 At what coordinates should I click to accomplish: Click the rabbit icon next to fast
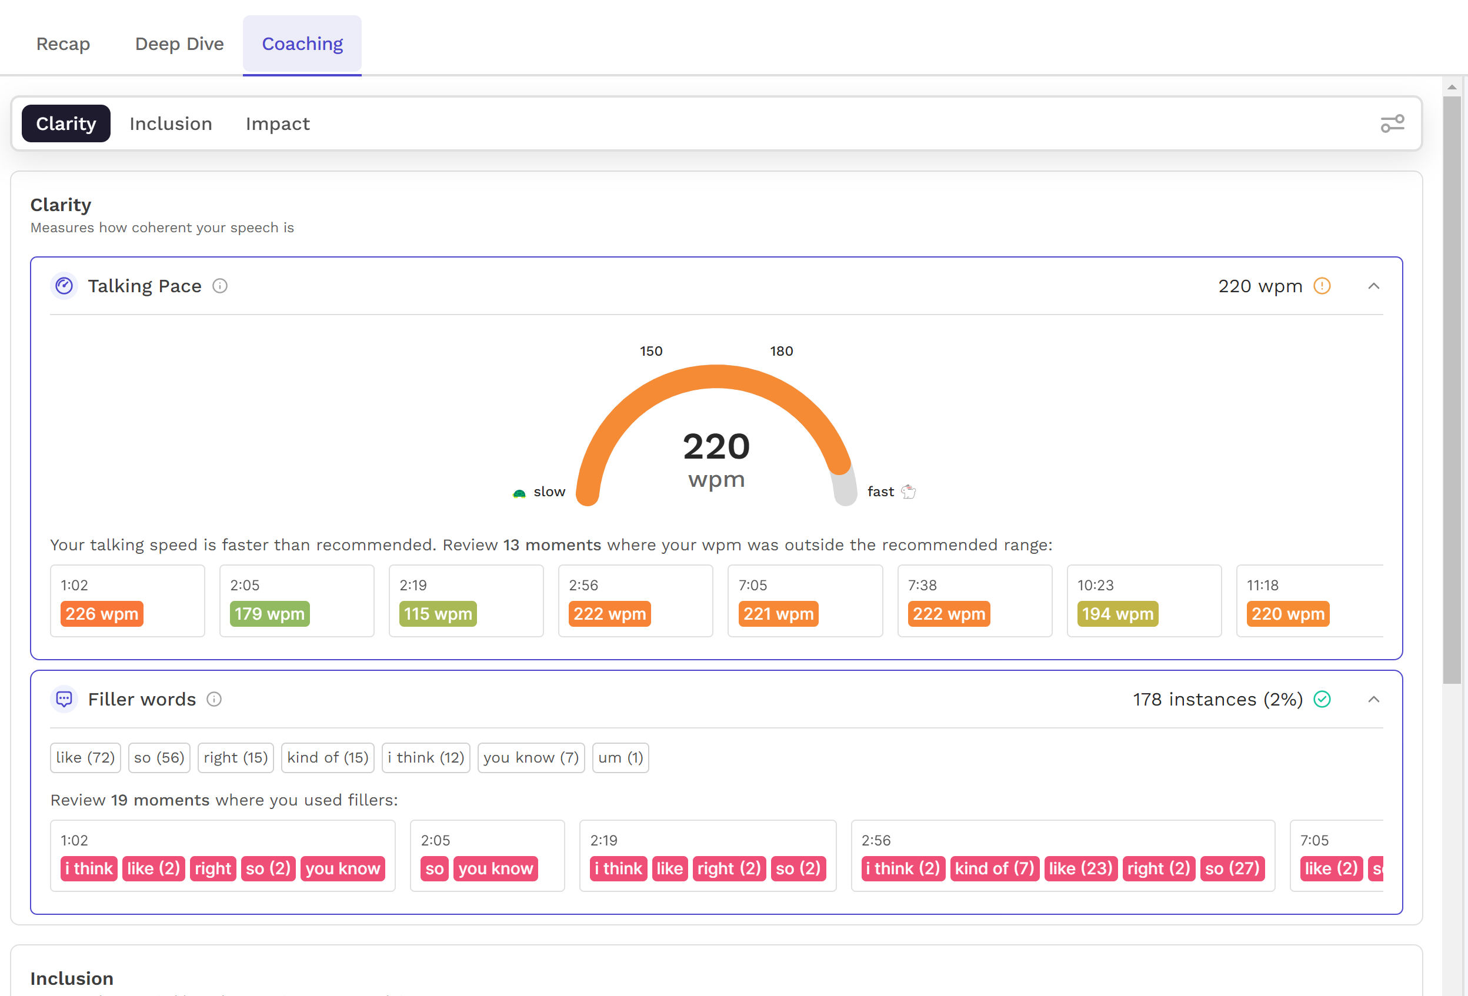tap(908, 492)
